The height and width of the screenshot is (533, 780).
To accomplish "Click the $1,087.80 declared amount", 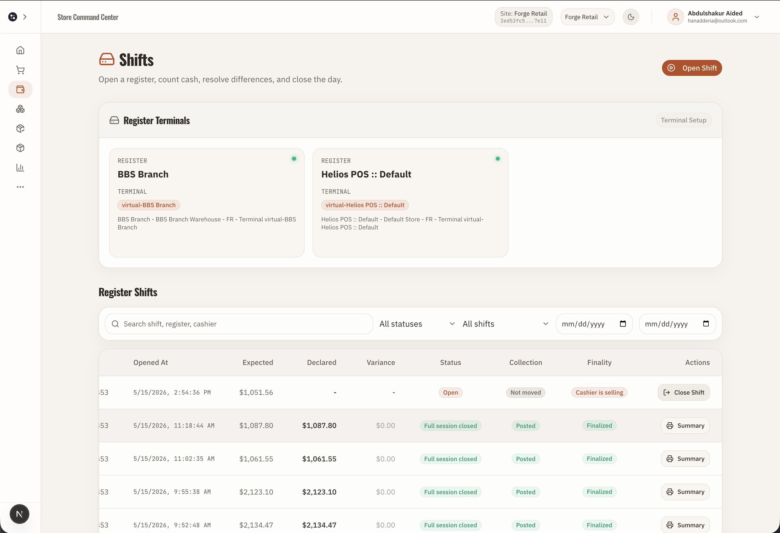I will pos(319,425).
